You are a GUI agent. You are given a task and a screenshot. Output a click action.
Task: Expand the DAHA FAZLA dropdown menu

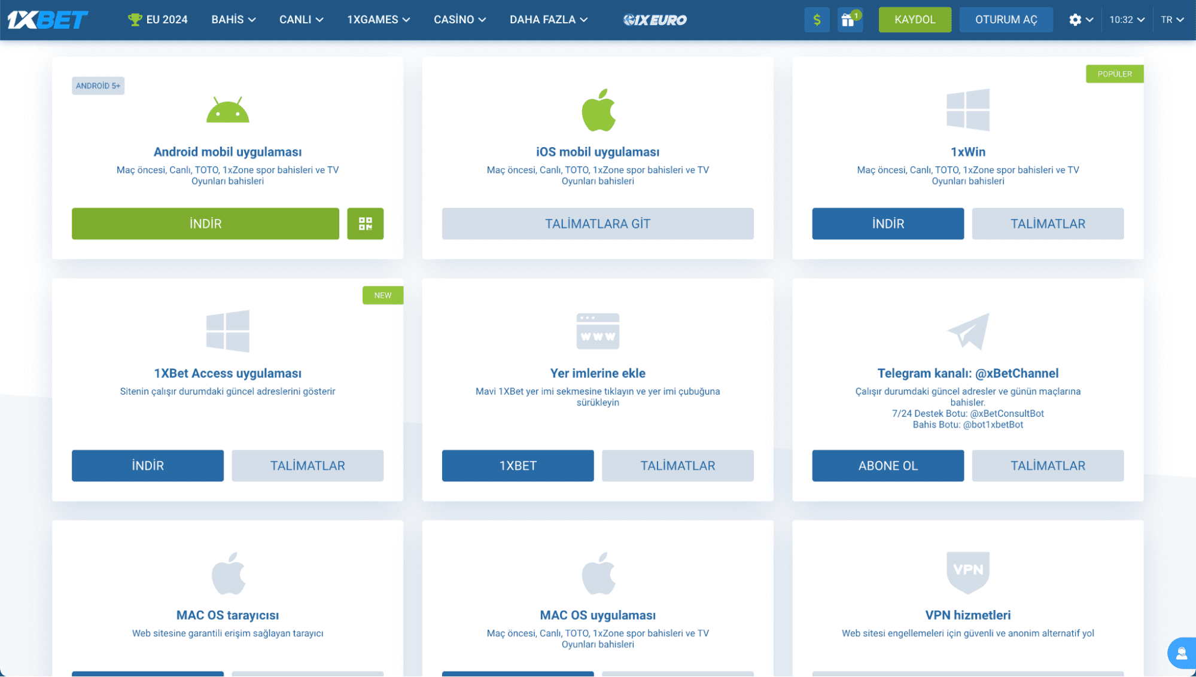(x=548, y=20)
